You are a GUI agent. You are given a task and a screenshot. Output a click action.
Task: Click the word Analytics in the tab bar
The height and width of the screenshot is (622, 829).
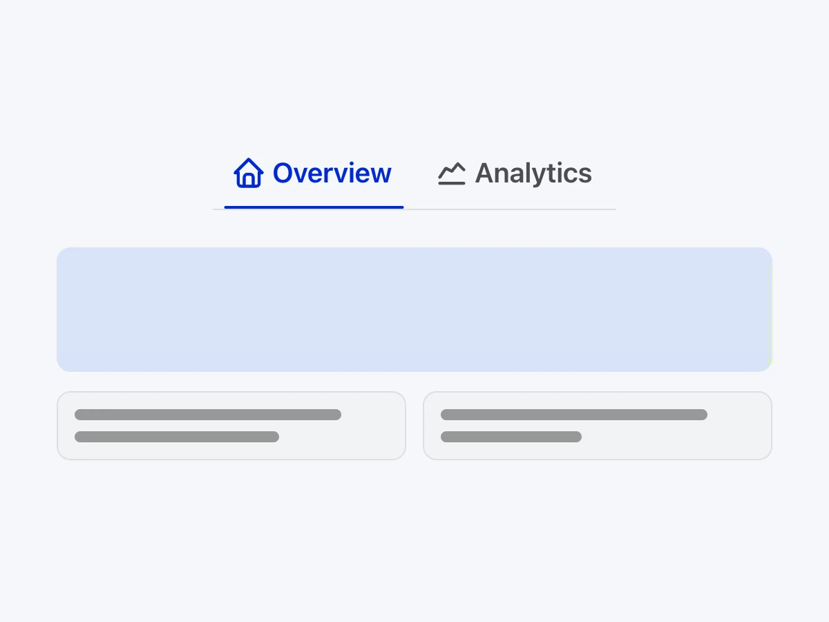click(x=533, y=173)
